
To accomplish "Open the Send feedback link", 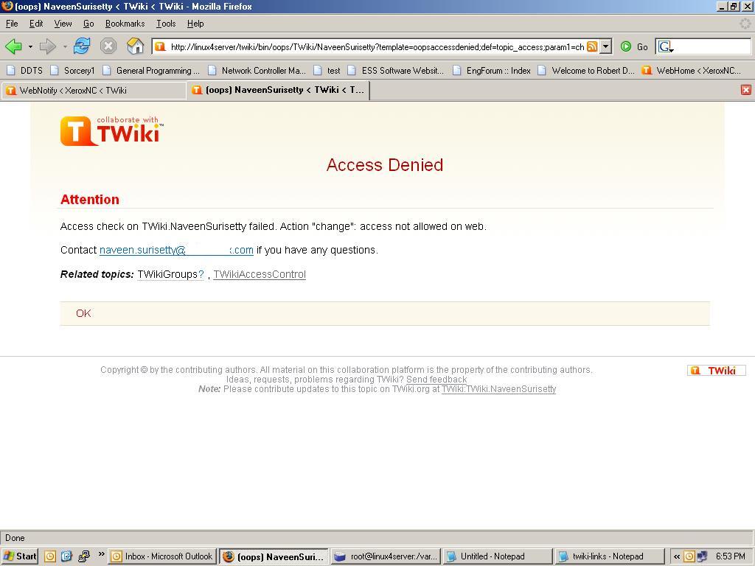I will point(436,379).
